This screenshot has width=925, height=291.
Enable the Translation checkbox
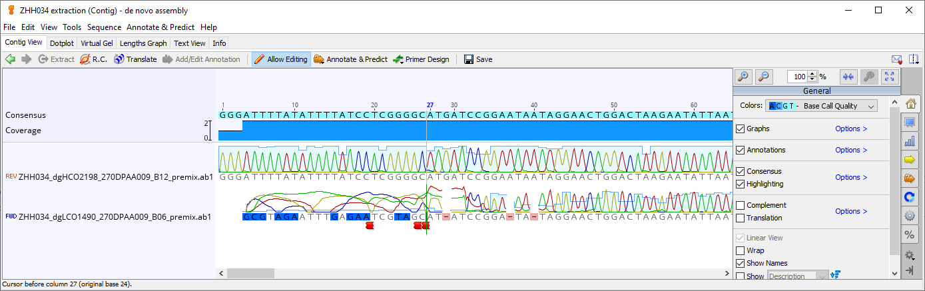point(740,218)
